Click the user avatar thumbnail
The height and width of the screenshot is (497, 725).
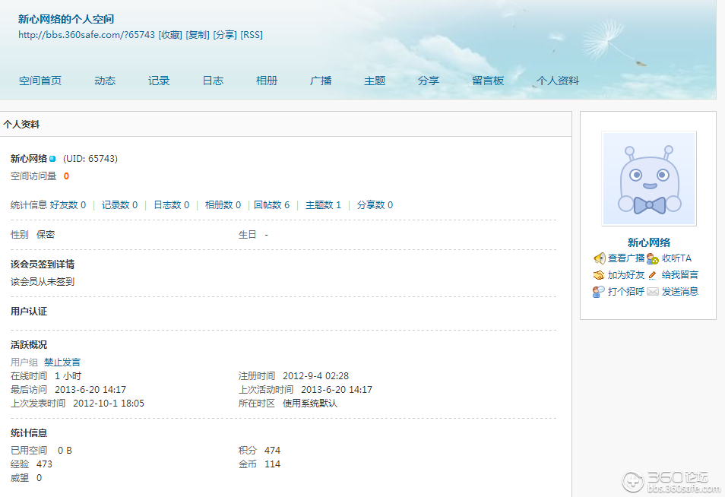648,178
